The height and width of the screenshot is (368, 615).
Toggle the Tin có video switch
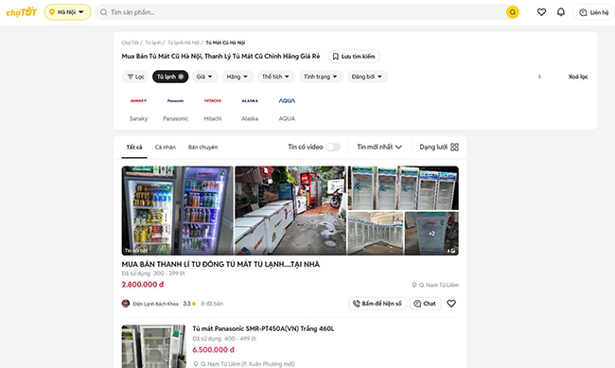(333, 148)
